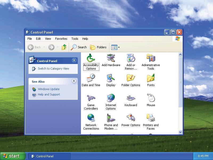This screenshot has width=213, height=160.
Task: Open the Add Hardware wizard icon
Action: pos(111,58)
